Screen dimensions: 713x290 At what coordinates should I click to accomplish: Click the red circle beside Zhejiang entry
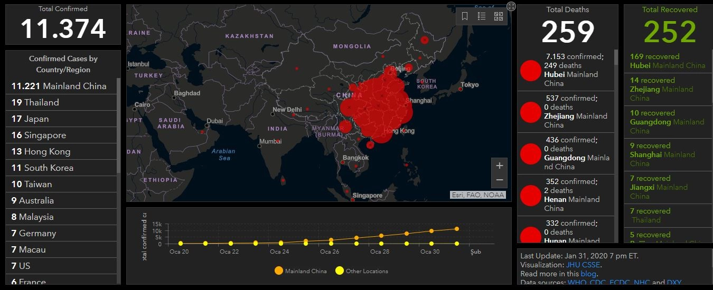point(530,112)
